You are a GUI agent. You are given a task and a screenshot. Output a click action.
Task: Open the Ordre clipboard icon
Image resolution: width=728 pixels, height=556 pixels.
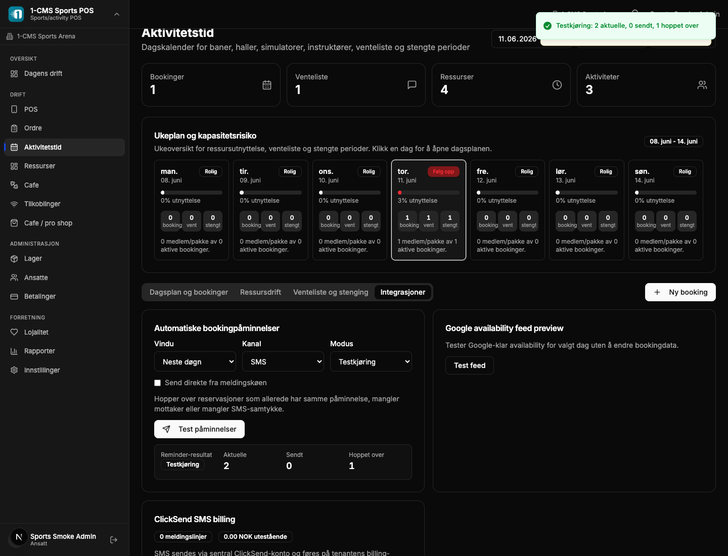click(14, 128)
